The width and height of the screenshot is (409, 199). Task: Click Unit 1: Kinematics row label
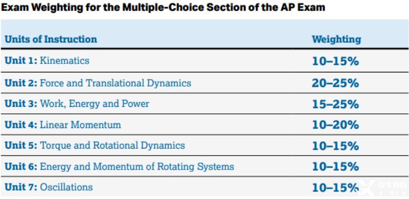[47, 60]
